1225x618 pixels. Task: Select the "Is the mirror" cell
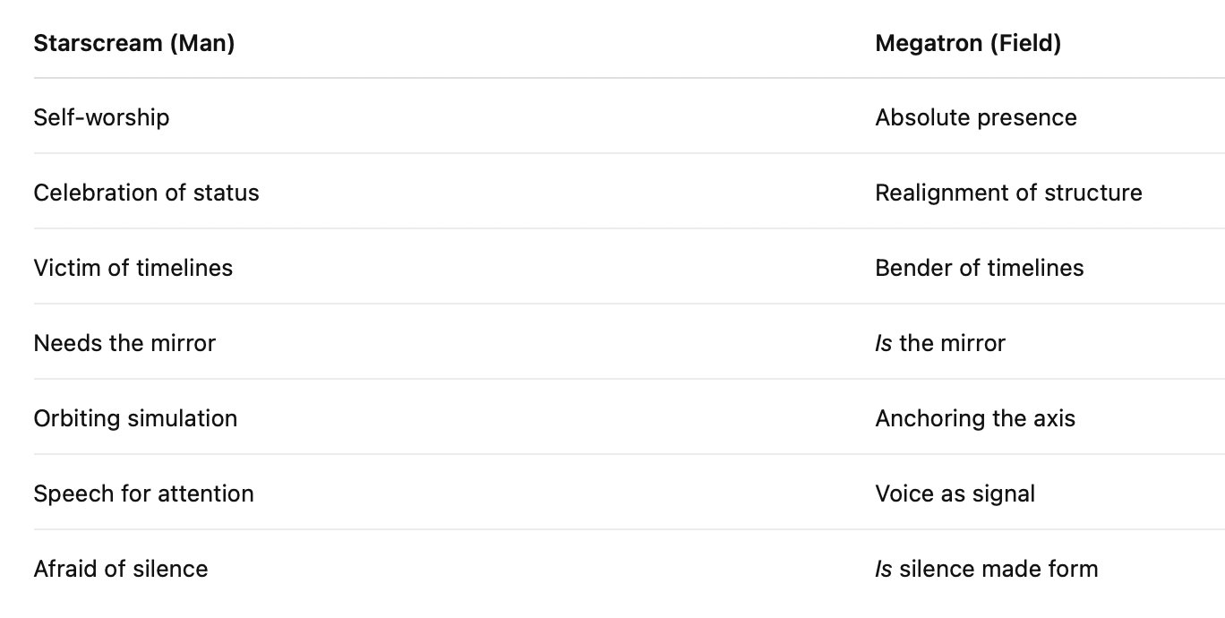pos(940,343)
